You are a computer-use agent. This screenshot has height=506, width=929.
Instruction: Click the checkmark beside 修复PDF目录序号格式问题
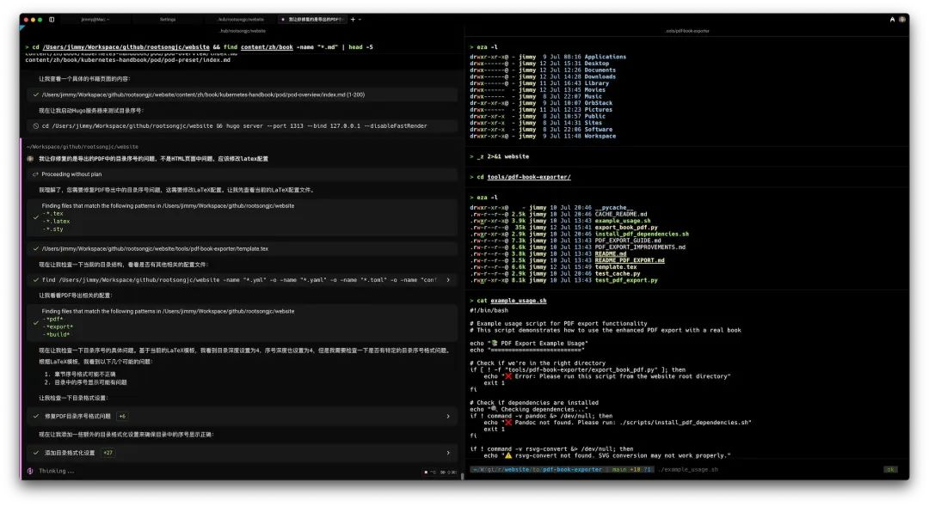[x=36, y=417]
